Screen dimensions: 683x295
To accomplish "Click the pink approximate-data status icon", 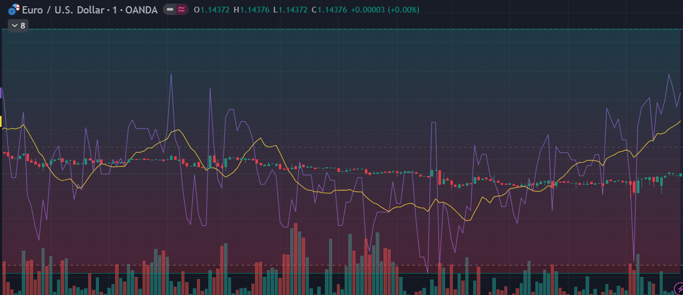I will point(181,9).
